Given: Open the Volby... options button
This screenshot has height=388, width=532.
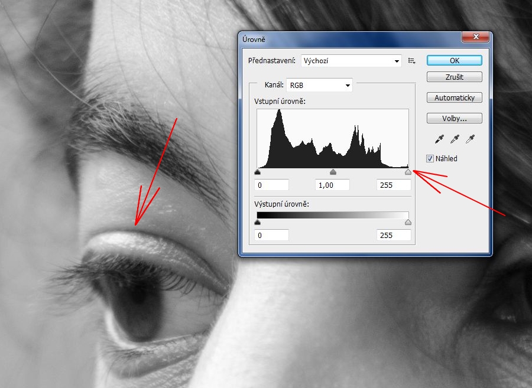Looking at the screenshot, I should pos(454,118).
